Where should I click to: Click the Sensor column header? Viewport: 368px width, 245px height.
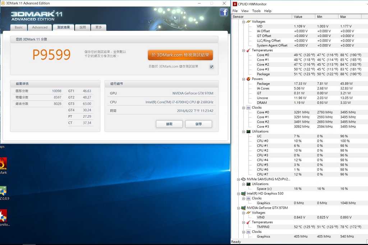262,17
